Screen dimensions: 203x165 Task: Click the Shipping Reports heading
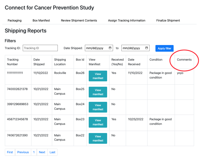tap(26, 31)
